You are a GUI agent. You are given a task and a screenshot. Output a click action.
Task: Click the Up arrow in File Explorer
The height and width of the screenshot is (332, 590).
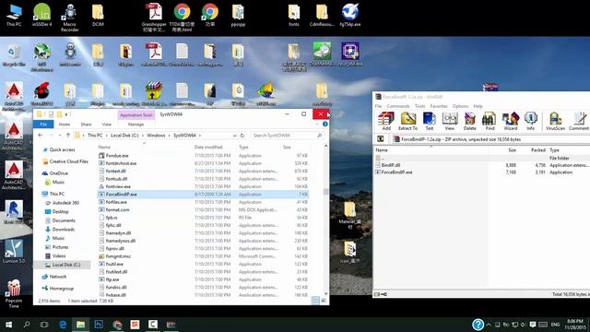68,136
